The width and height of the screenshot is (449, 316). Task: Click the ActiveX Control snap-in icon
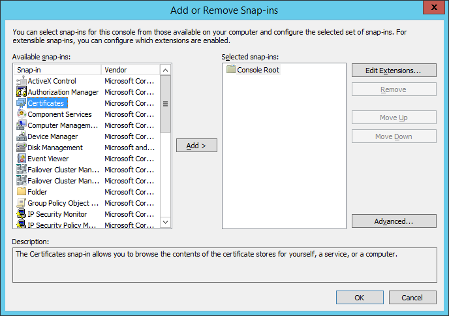(21, 81)
